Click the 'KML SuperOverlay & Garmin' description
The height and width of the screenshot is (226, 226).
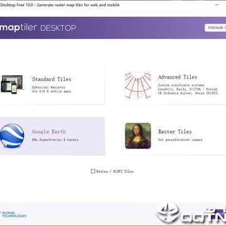(x=55, y=139)
